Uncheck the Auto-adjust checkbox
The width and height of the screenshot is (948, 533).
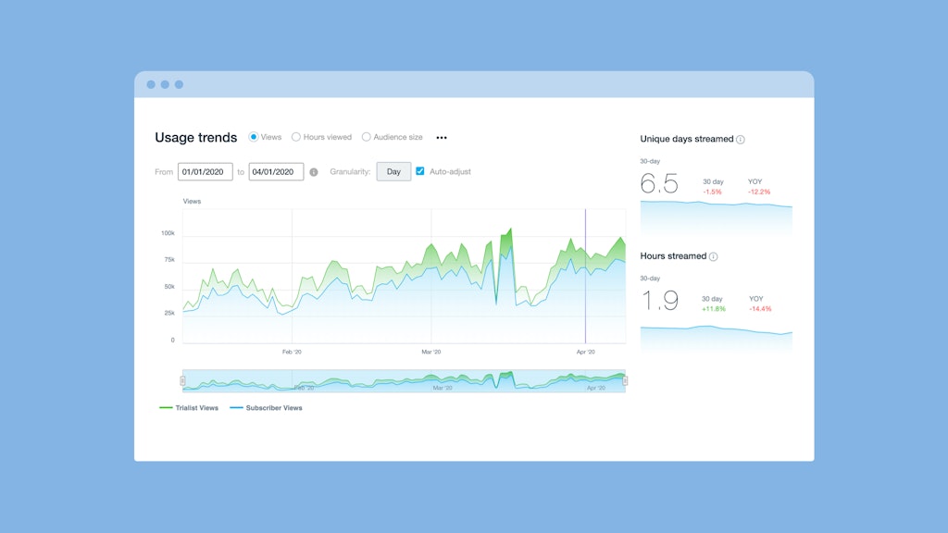[420, 171]
